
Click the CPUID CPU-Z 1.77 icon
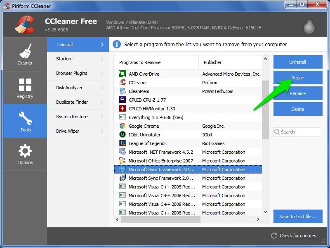(122, 100)
